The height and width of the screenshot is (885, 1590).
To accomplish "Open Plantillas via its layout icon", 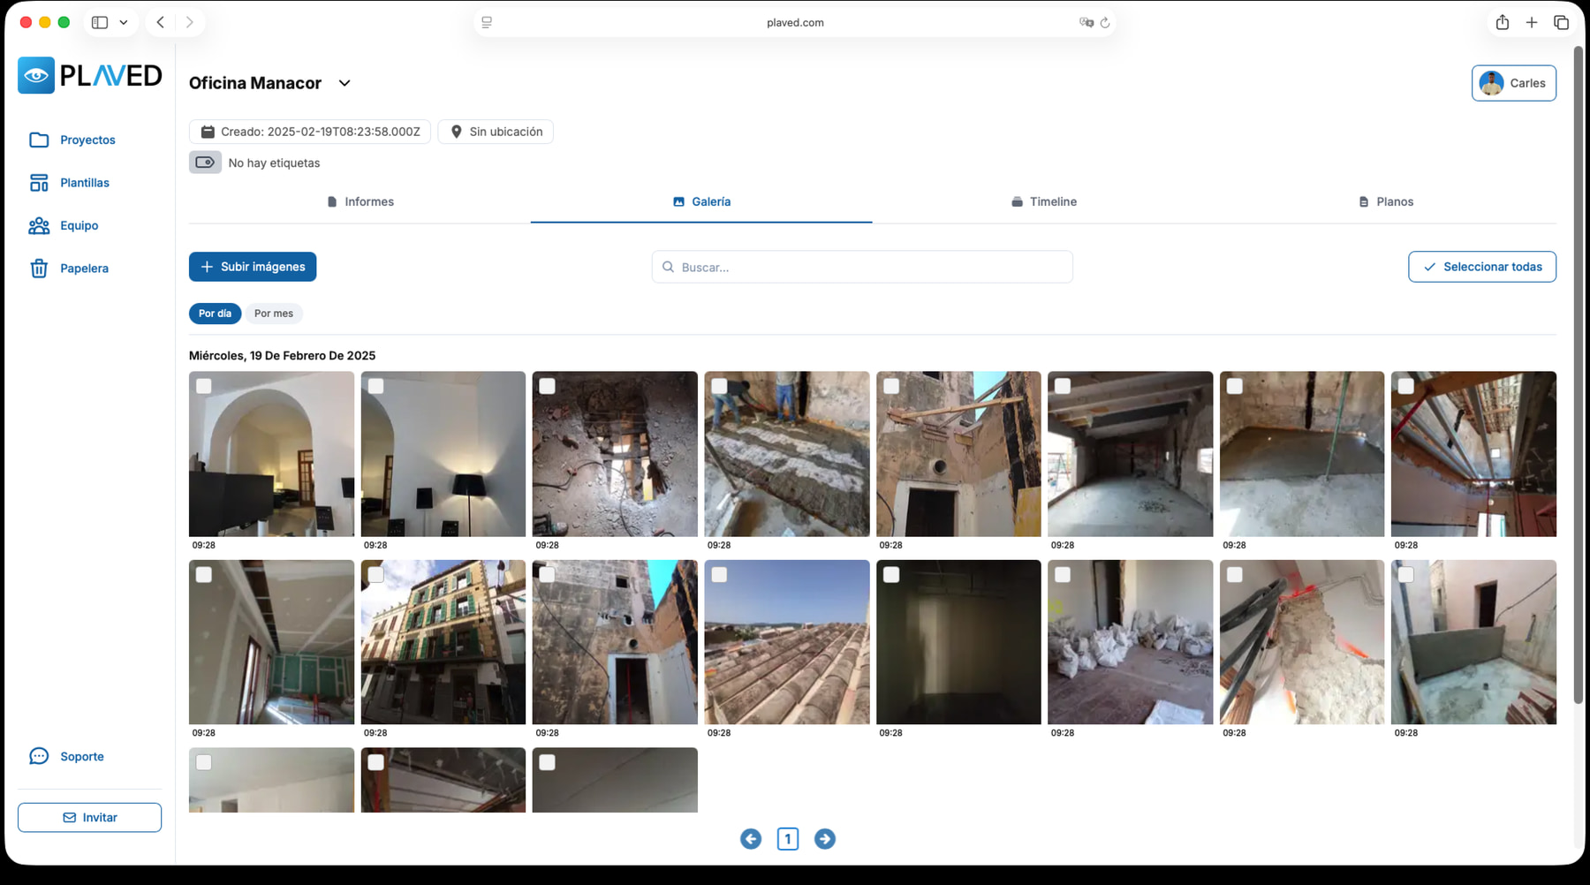I will pos(39,183).
